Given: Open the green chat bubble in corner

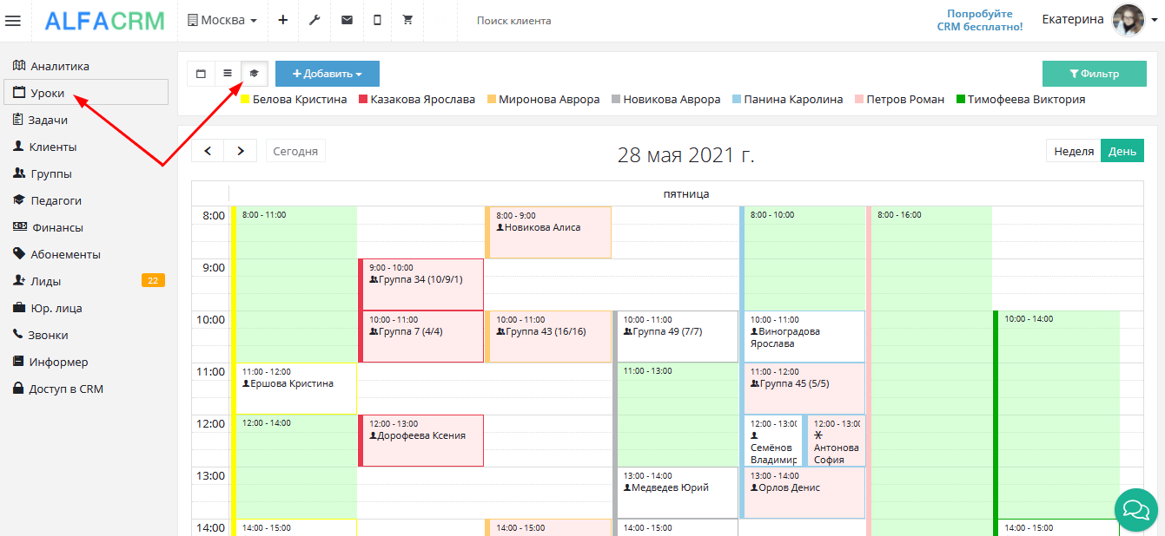Looking at the screenshot, I should coord(1135,510).
